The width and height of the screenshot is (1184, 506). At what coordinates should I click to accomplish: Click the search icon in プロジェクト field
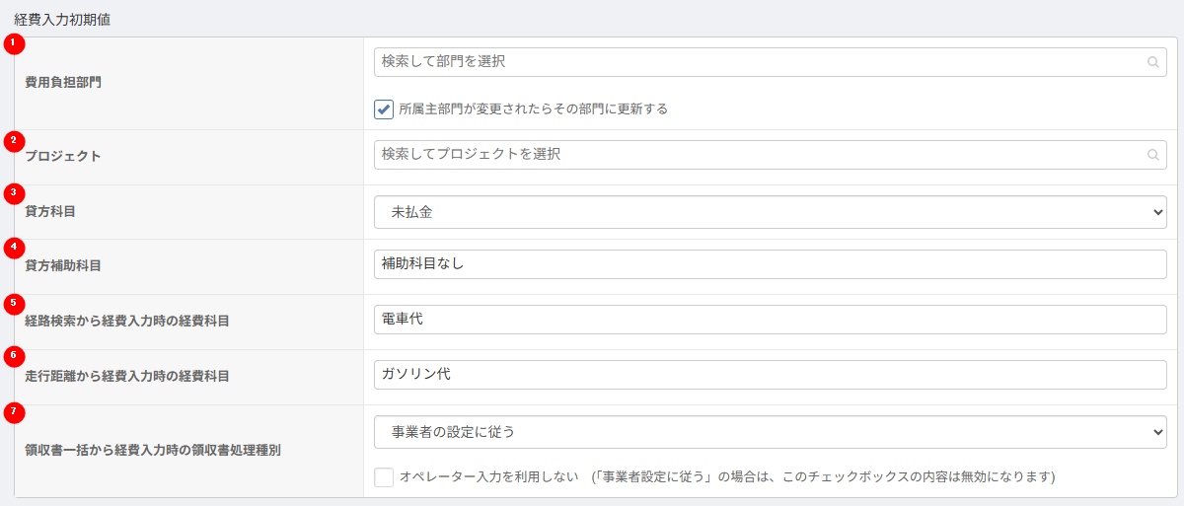click(1152, 155)
